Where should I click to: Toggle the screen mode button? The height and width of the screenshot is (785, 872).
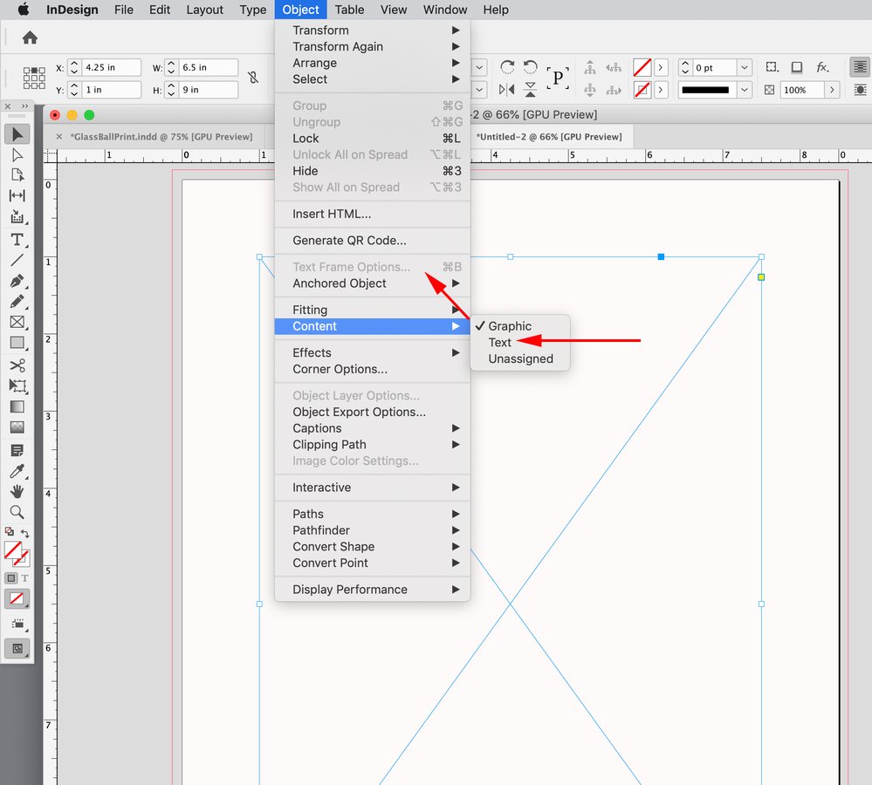(17, 648)
